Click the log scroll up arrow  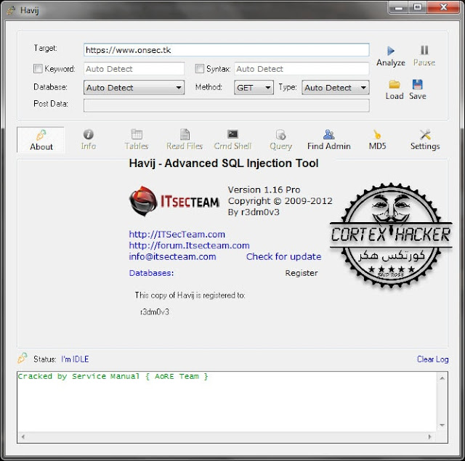pyautogui.click(x=442, y=378)
